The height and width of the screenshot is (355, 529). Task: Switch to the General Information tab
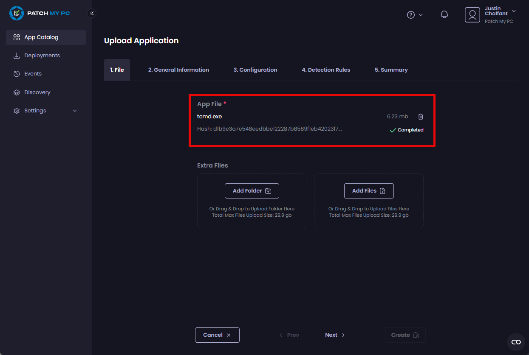point(178,70)
